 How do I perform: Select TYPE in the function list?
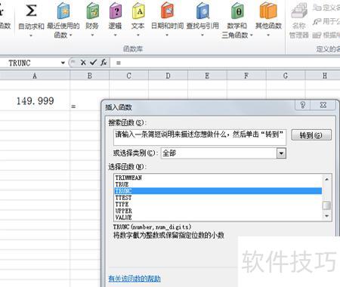218,204
